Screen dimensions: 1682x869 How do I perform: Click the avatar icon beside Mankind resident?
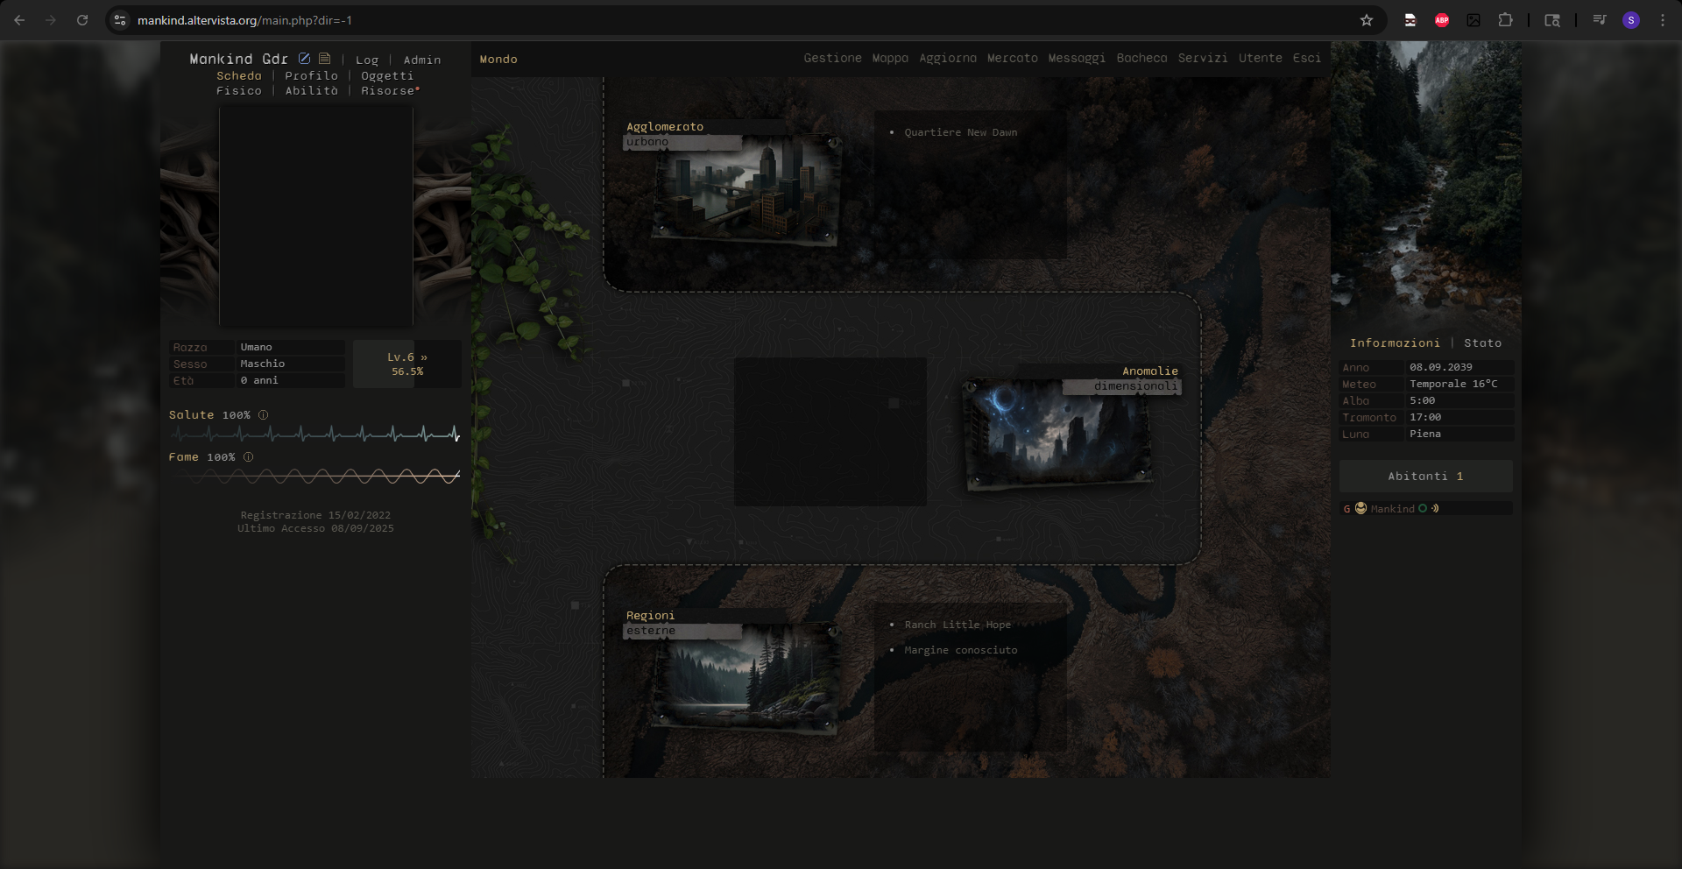coord(1360,508)
